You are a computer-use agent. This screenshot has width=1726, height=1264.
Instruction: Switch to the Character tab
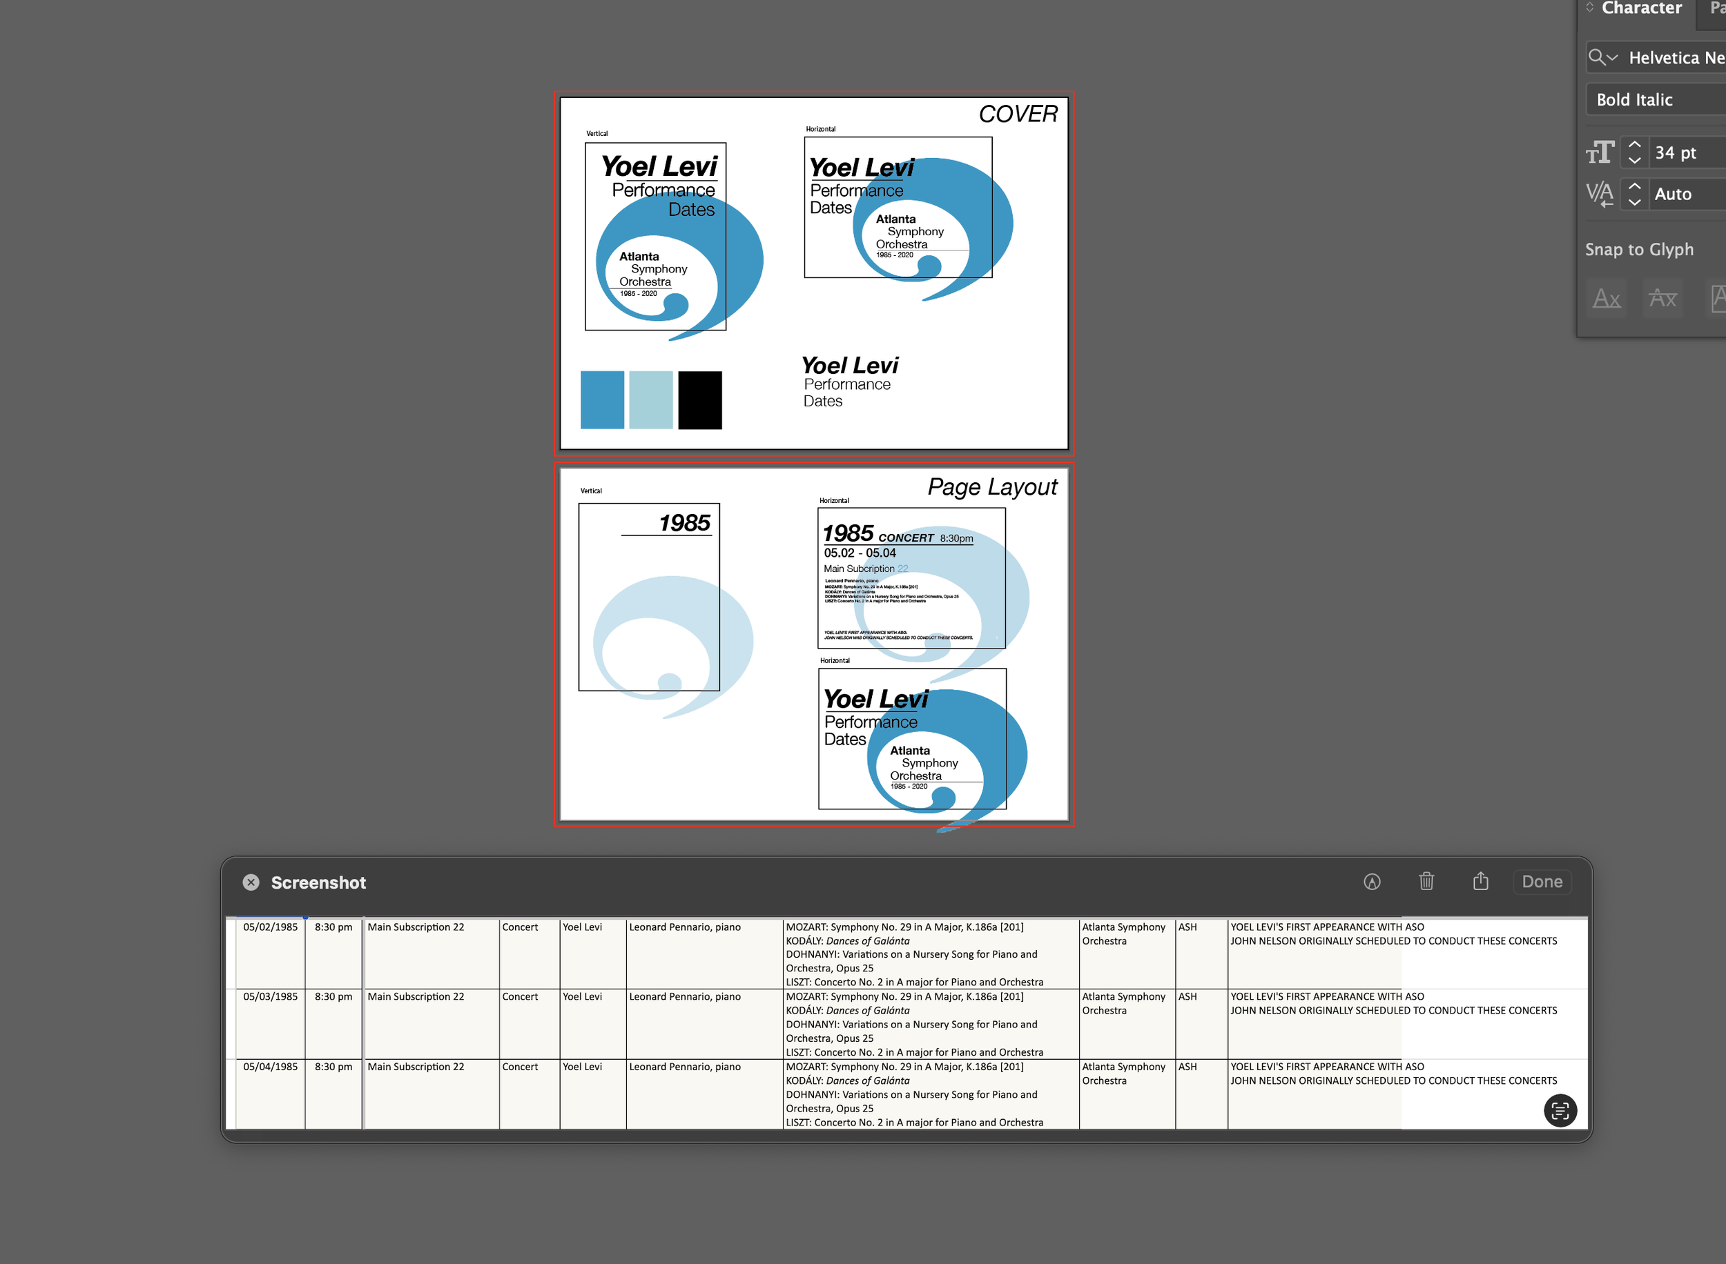[1641, 8]
